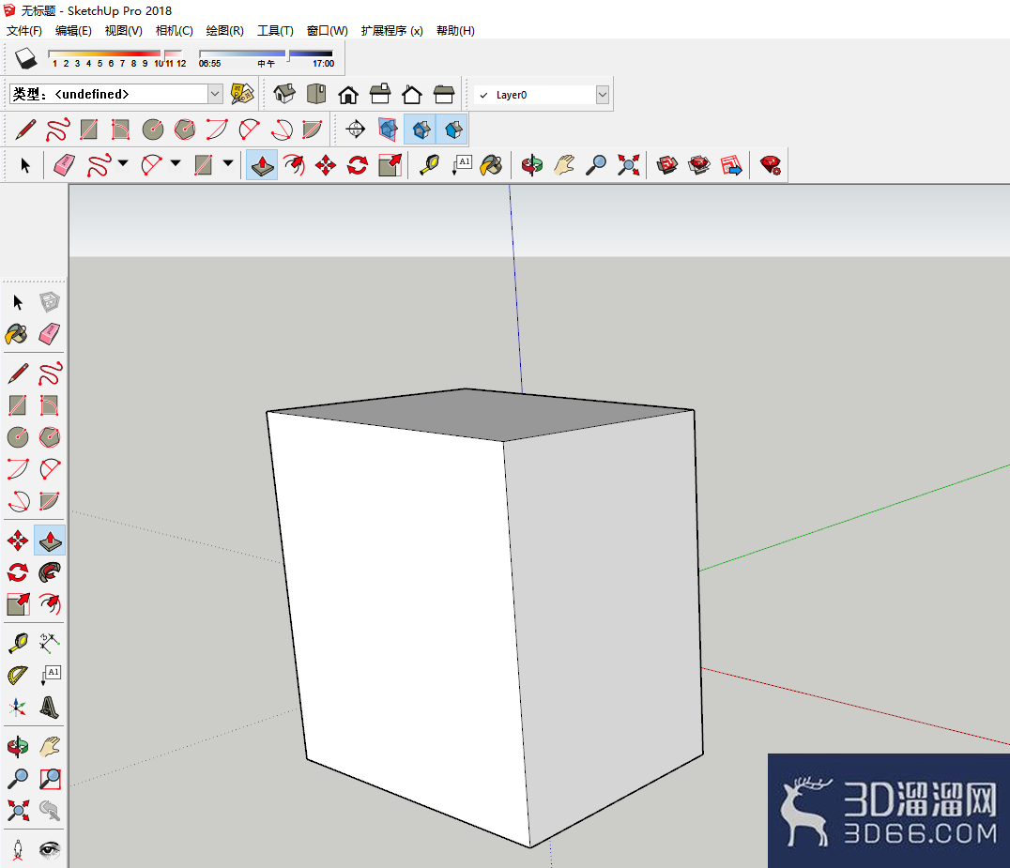Switch to Back view house outline
The image size is (1010, 868).
(411, 94)
